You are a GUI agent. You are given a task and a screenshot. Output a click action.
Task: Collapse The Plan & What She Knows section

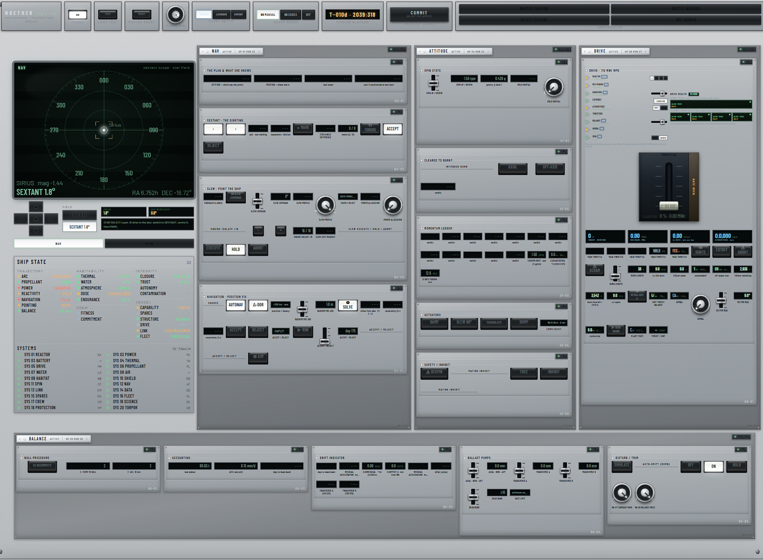[204, 71]
